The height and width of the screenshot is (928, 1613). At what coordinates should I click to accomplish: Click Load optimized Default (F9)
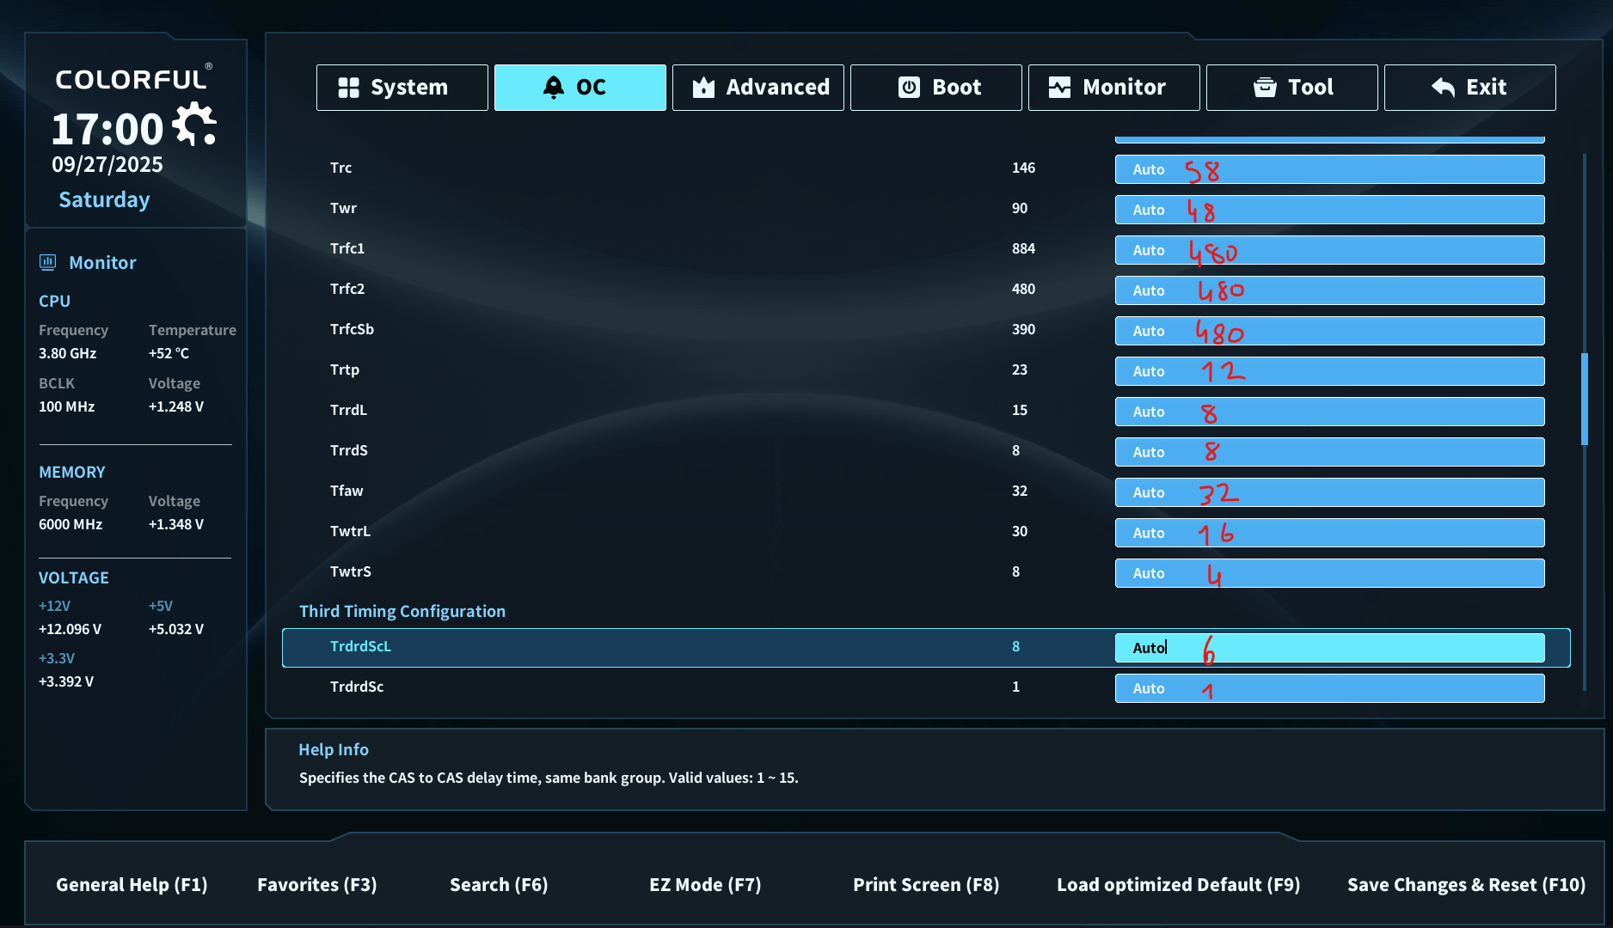click(x=1178, y=885)
